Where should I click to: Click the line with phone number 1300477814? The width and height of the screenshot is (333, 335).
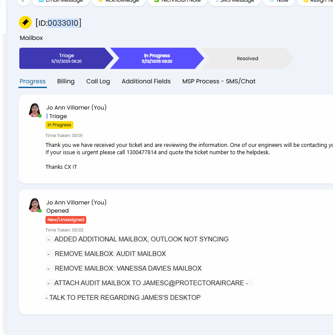[157, 152]
